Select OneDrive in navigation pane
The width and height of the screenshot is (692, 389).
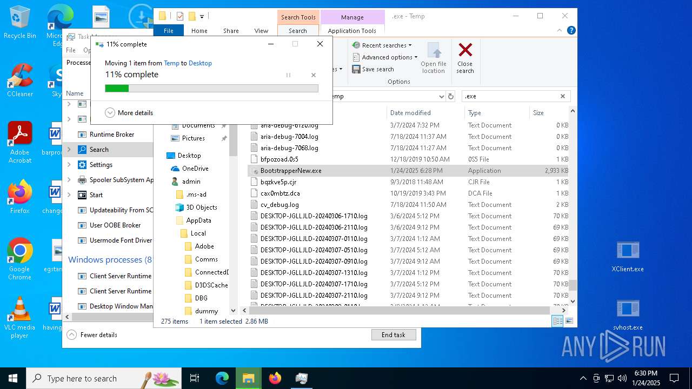tap(195, 169)
